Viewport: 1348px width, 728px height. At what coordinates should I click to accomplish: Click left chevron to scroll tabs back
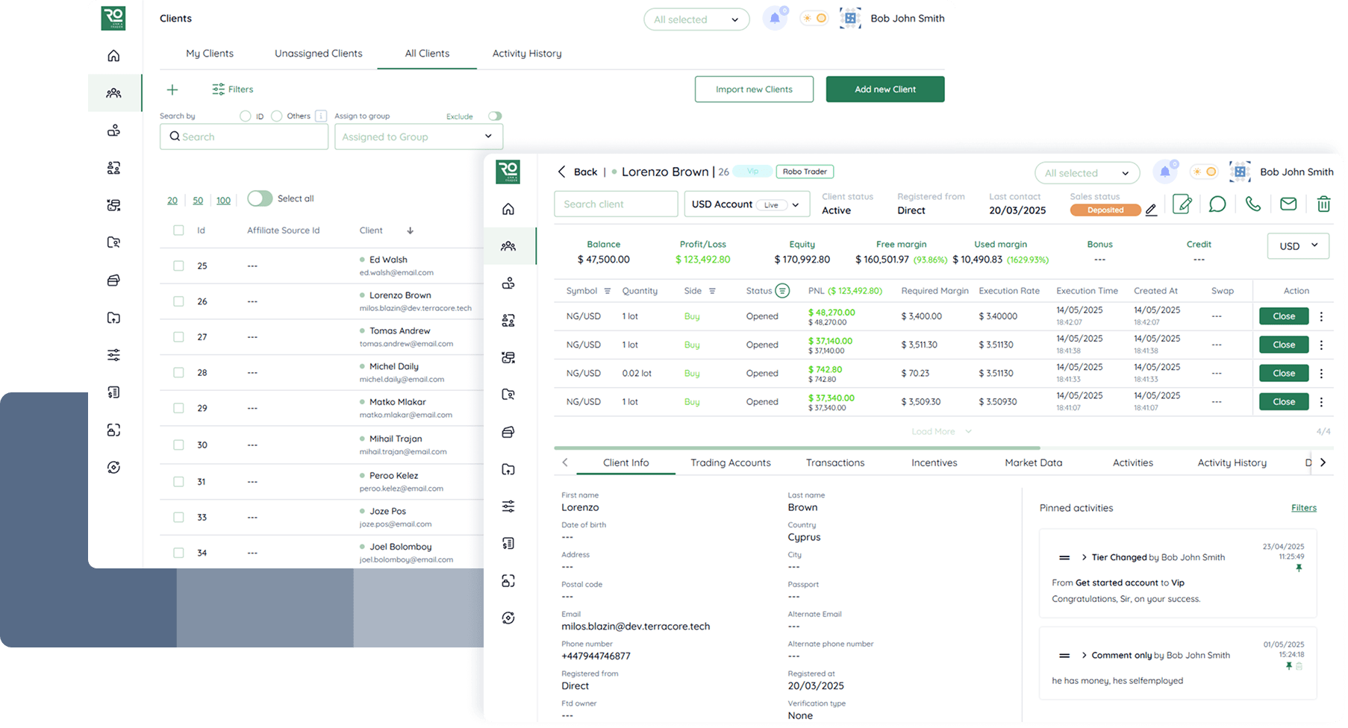pos(565,462)
